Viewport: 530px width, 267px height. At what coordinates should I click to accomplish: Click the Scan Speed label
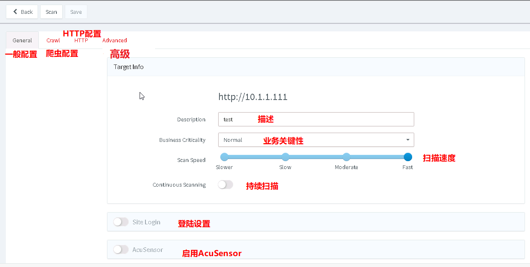191,160
